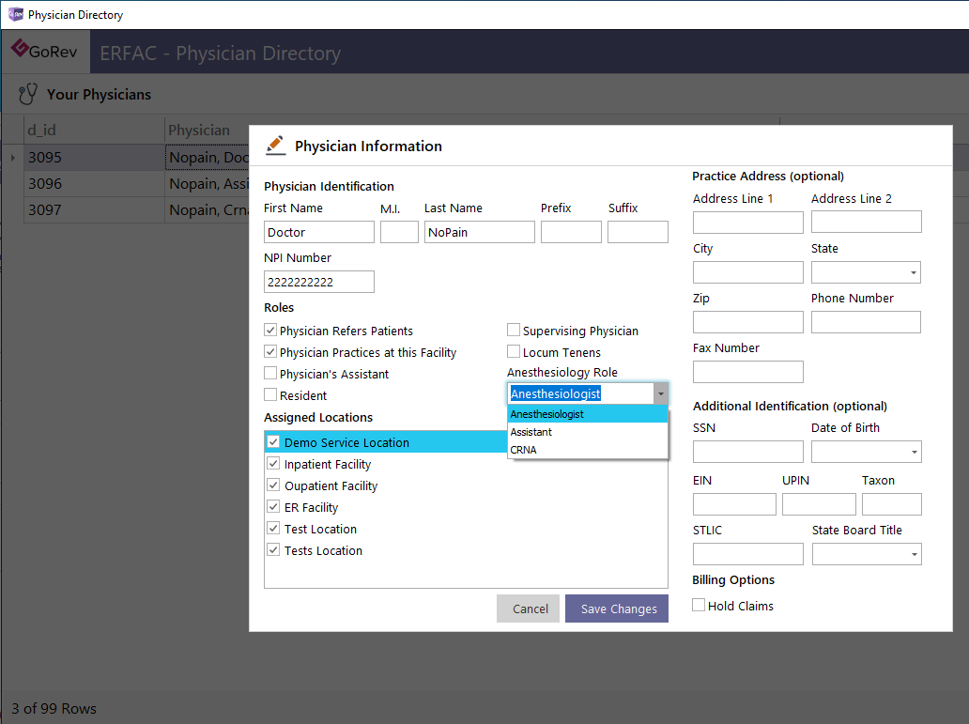Click the Save Changes button
The image size is (969, 724).
(617, 608)
